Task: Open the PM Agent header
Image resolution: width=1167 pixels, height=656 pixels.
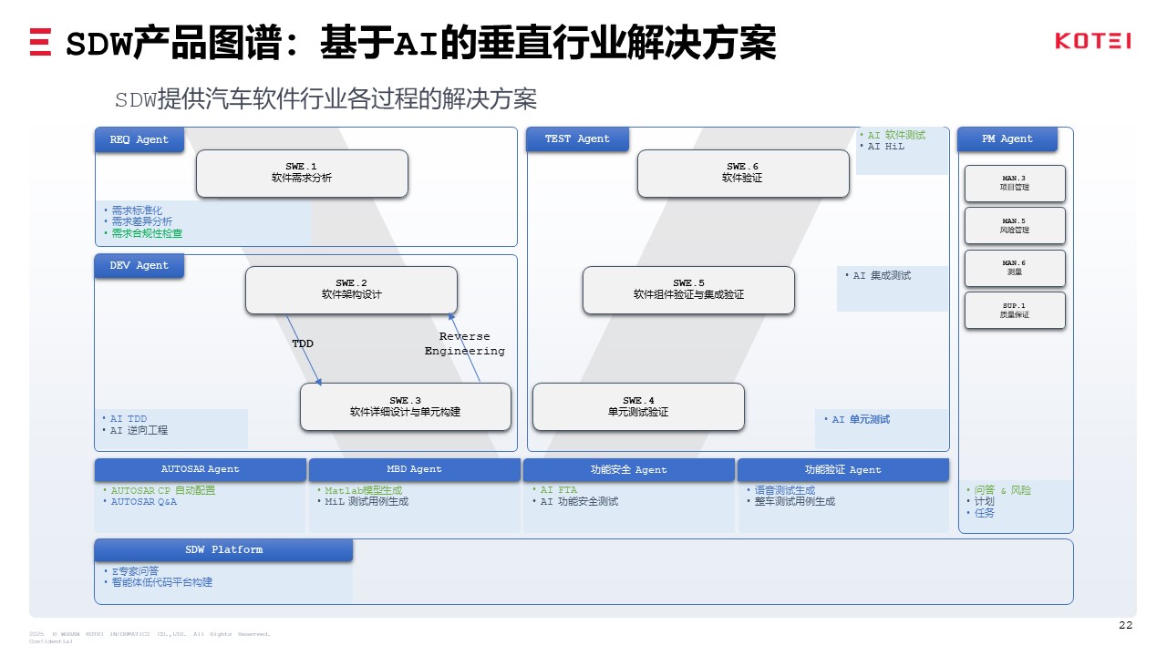Action: 1007,138
